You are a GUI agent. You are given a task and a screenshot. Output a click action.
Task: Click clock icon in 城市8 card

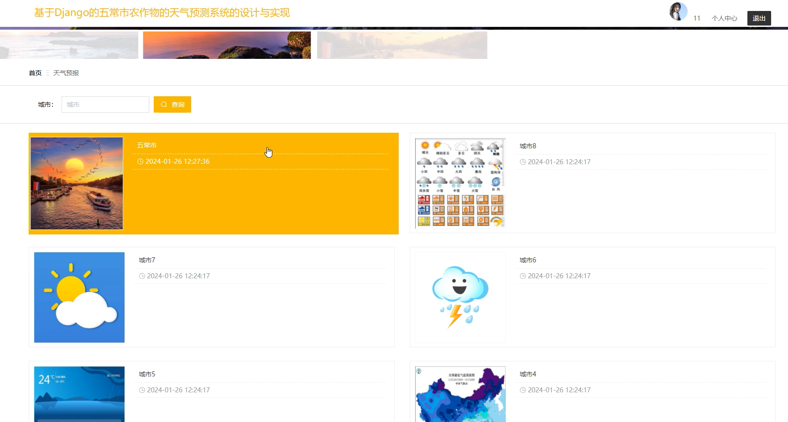[x=523, y=162]
